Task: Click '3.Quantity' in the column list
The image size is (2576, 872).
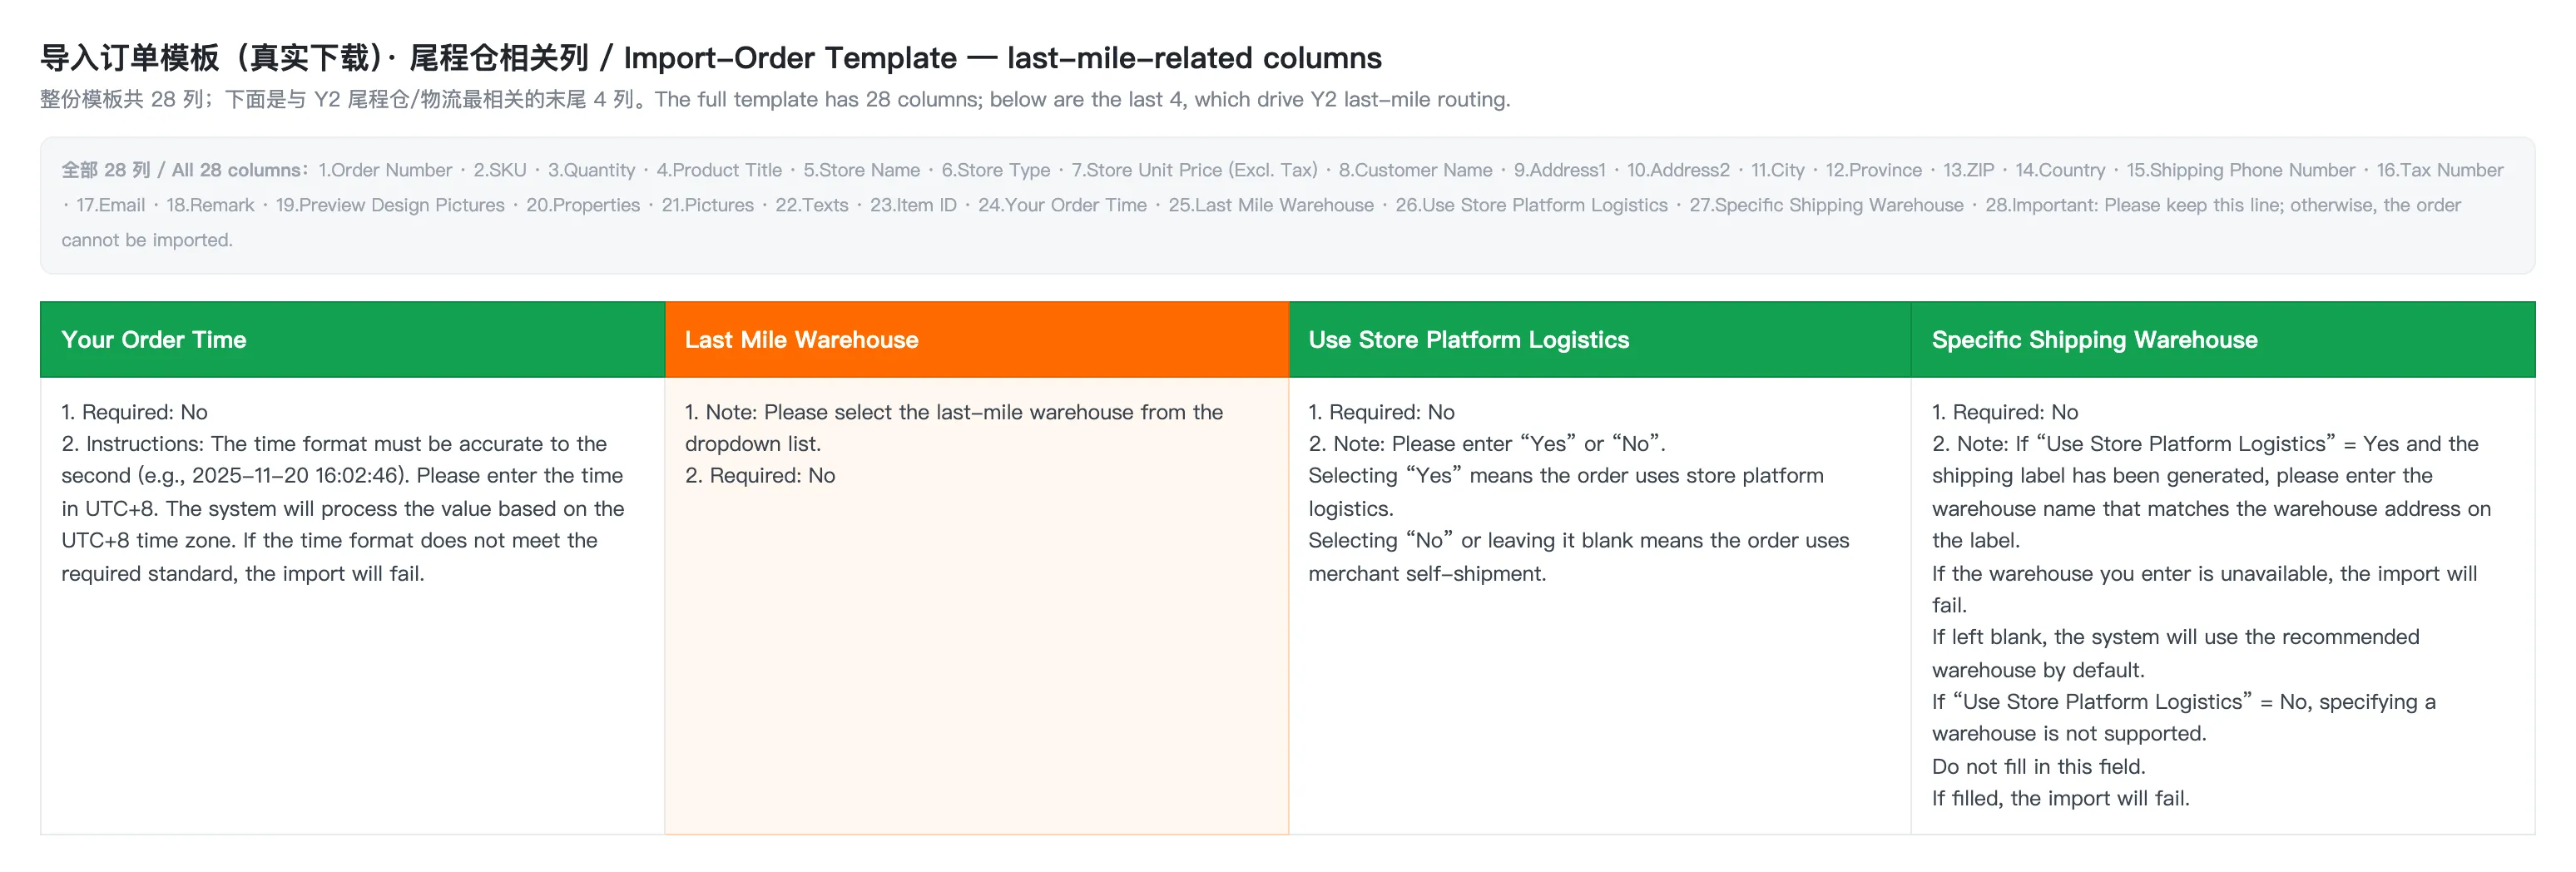Action: 591,170
